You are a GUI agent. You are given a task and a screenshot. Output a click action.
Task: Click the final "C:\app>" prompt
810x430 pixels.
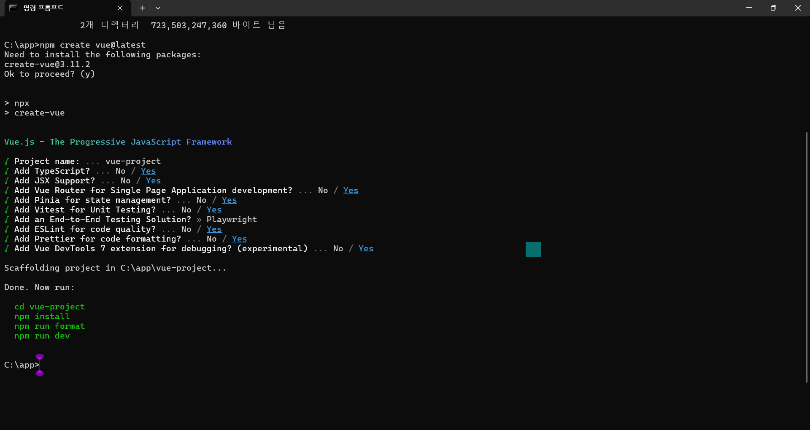[x=22, y=365]
